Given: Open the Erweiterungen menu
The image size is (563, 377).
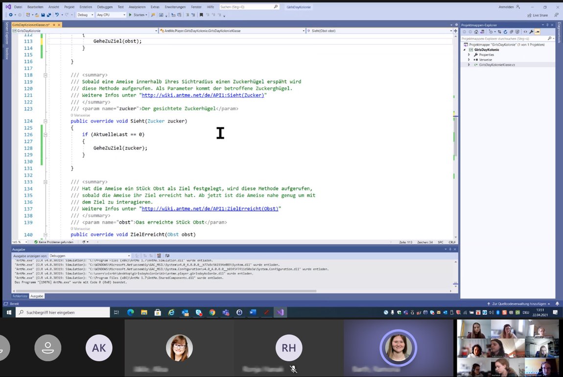Looking at the screenshot, I should [x=175, y=7].
